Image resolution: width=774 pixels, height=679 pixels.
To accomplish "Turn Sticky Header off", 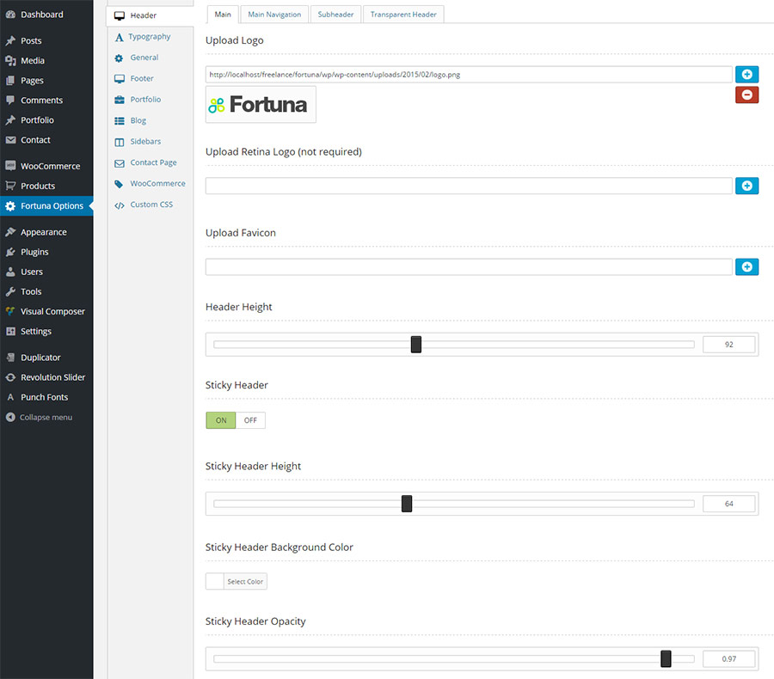I will (x=250, y=420).
